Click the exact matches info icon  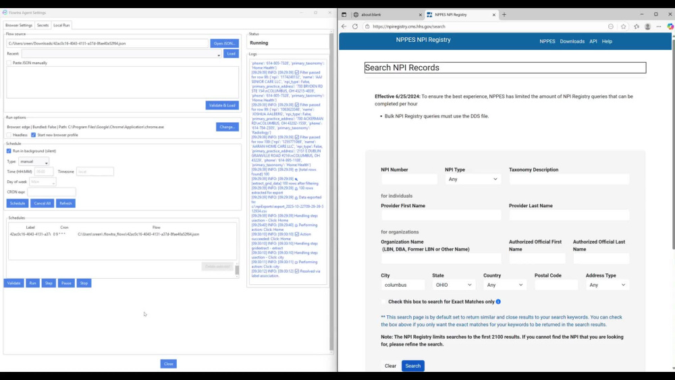pos(498,302)
